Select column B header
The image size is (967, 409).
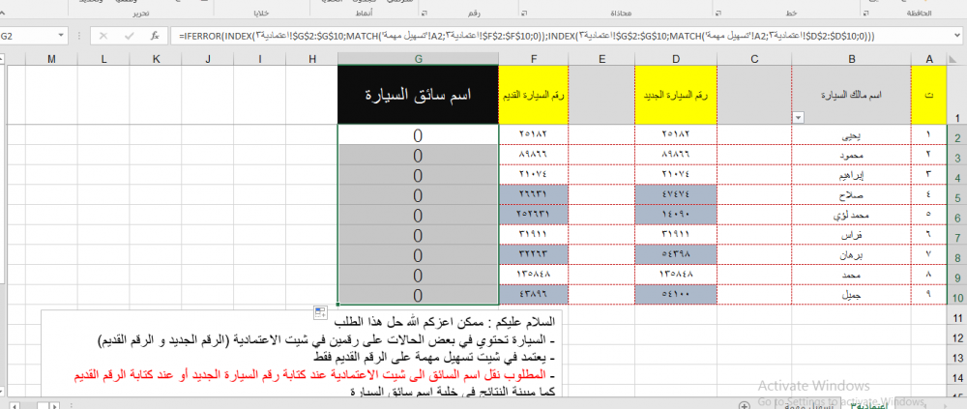click(852, 59)
